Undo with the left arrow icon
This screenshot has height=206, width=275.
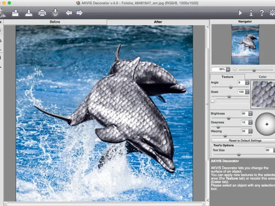click(69, 13)
